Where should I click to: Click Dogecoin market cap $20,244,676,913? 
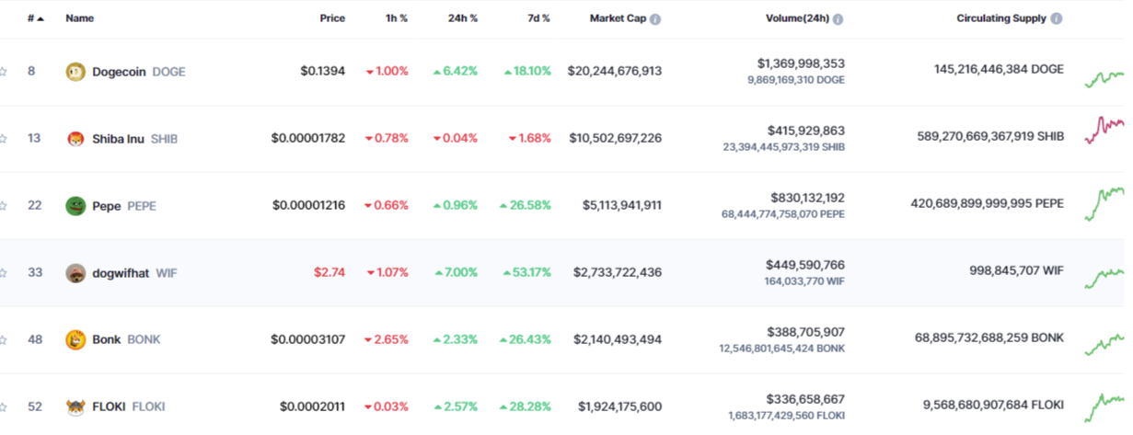coord(615,71)
